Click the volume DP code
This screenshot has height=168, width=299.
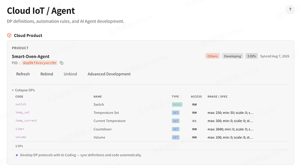pyautogui.click(x=21, y=137)
